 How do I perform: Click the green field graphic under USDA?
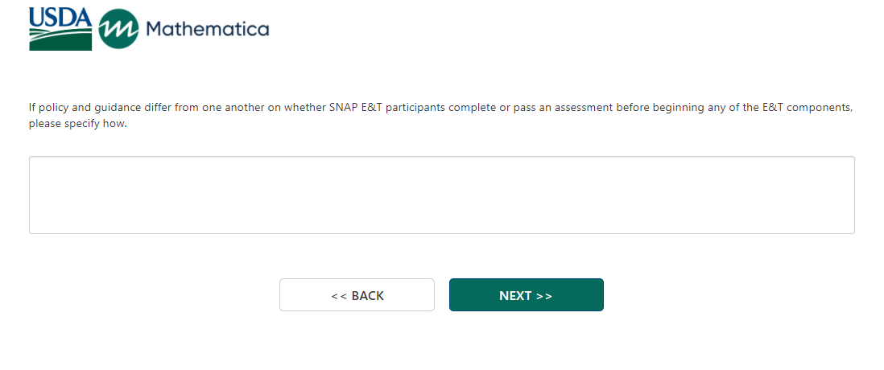click(x=60, y=39)
